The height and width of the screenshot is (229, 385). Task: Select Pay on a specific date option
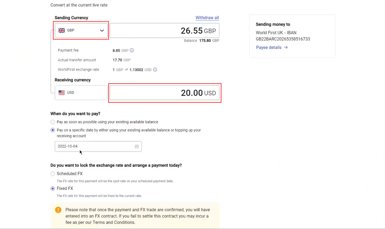click(53, 130)
